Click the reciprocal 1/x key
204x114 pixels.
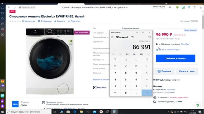(115, 66)
